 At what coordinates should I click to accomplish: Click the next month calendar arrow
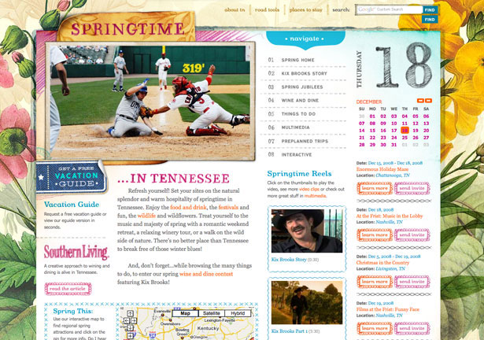click(x=428, y=101)
